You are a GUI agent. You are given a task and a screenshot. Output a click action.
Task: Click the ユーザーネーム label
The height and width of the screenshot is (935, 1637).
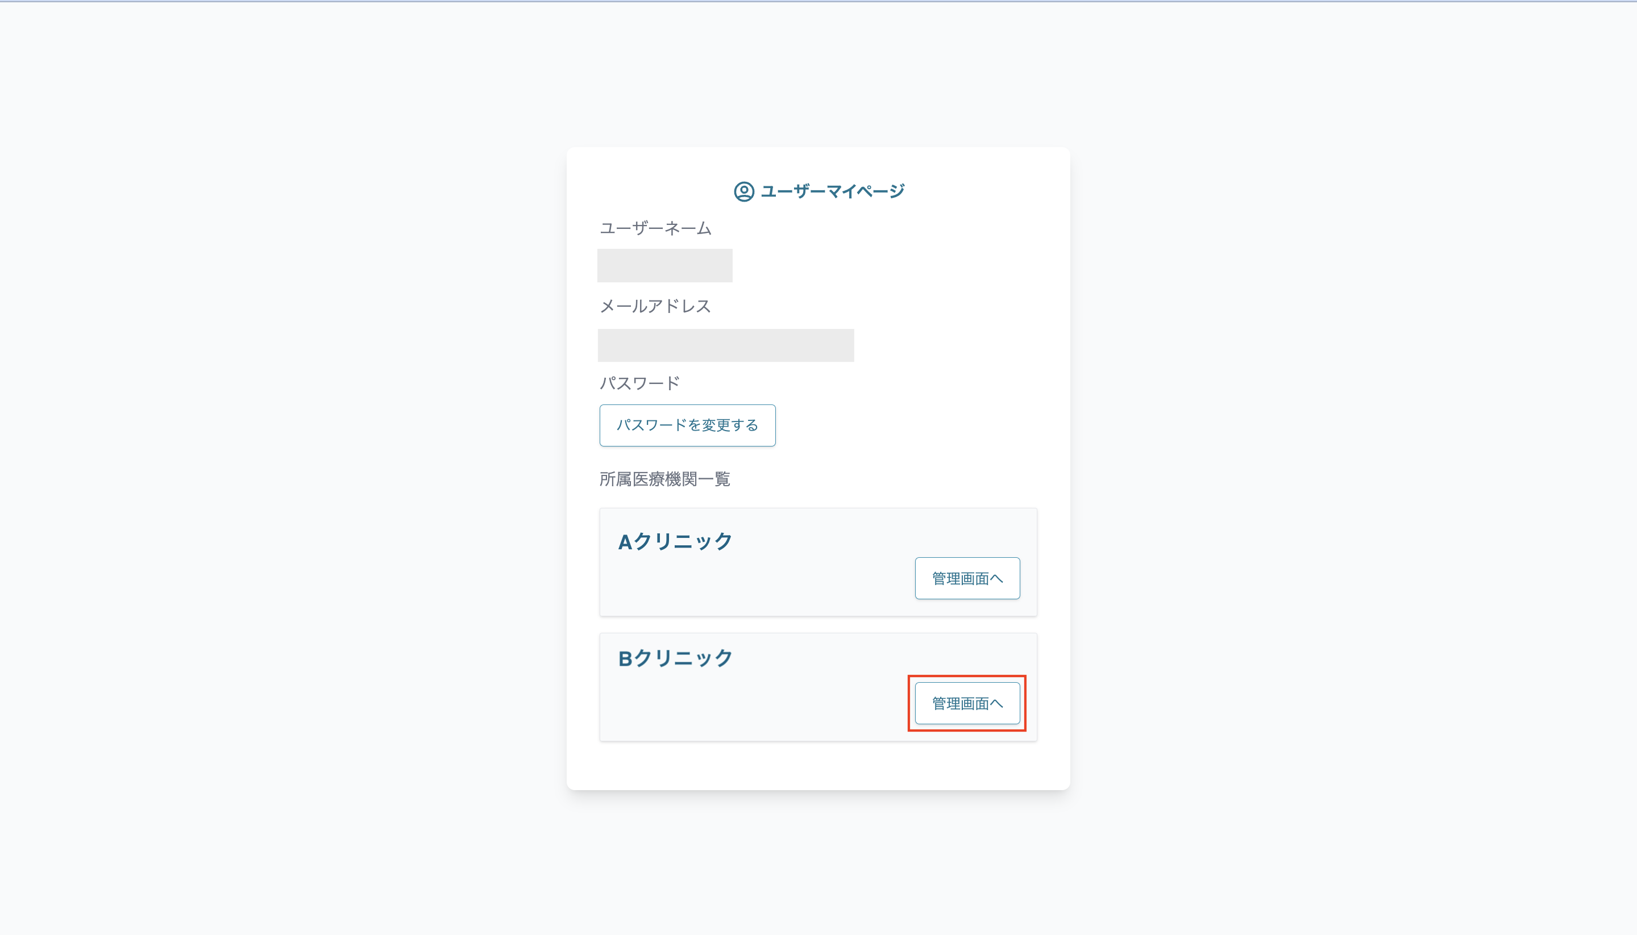pos(655,228)
